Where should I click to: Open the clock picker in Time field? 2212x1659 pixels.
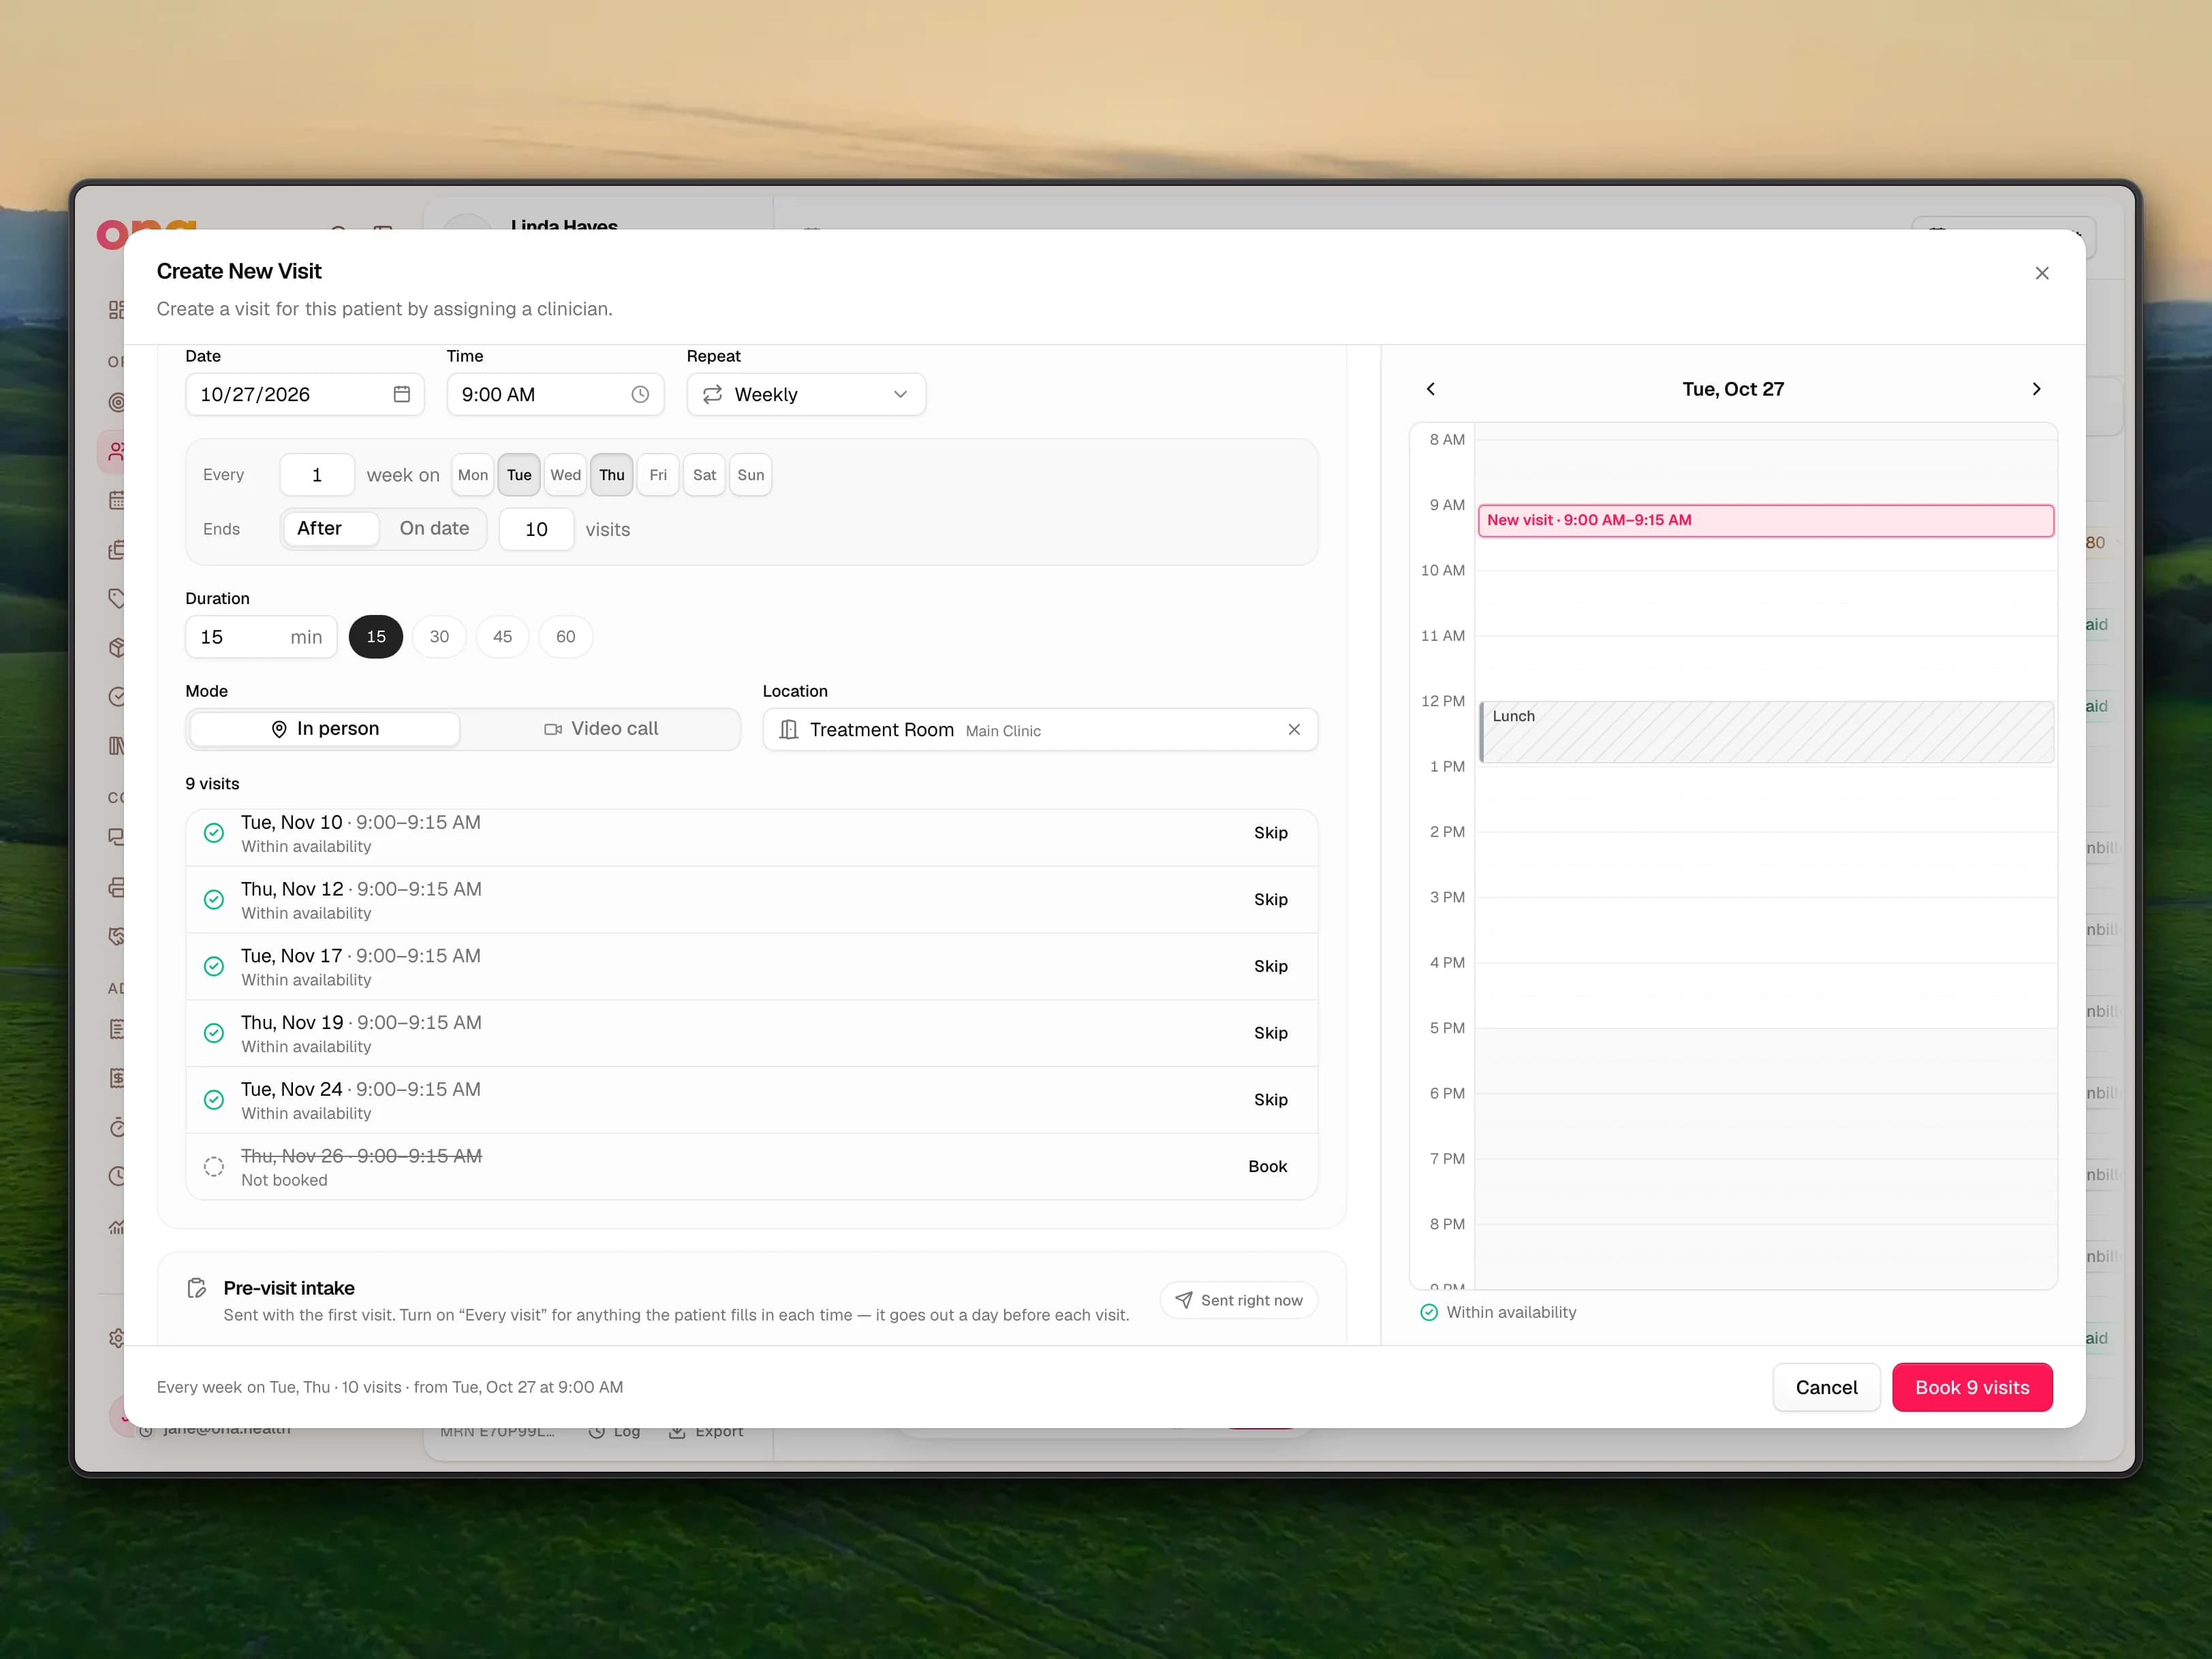click(640, 394)
